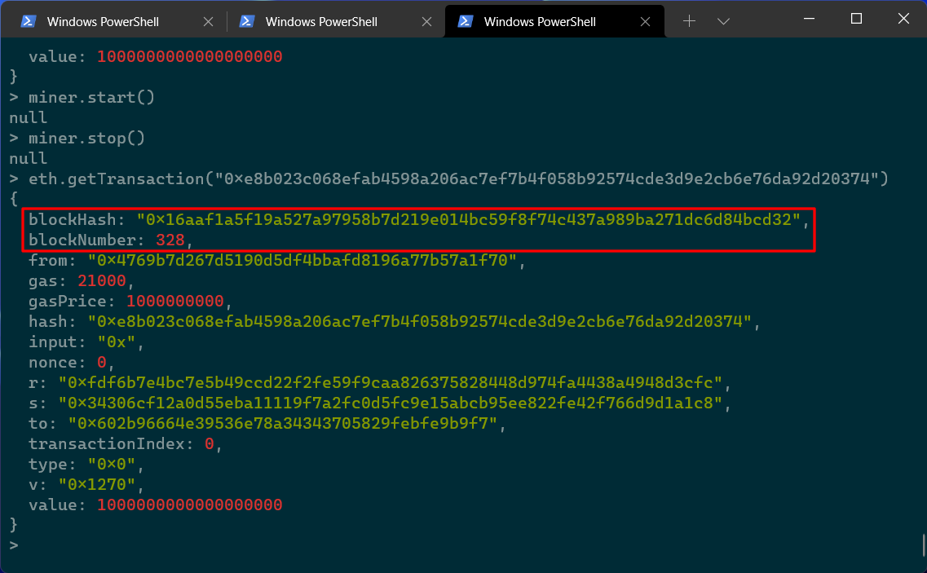
Task: Maximize the terminal window
Action: click(x=856, y=17)
